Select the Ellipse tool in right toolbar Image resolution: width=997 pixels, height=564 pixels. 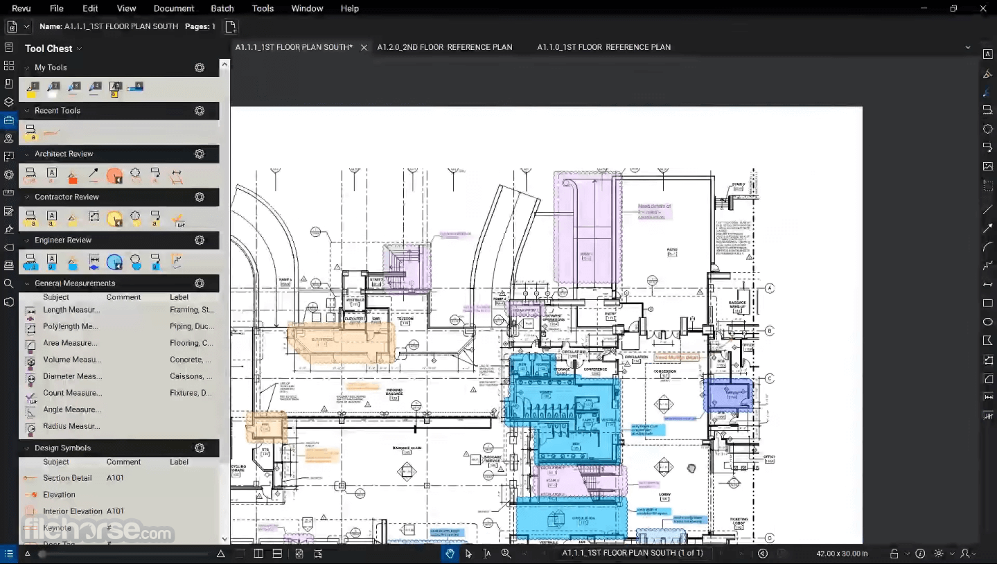click(x=988, y=322)
